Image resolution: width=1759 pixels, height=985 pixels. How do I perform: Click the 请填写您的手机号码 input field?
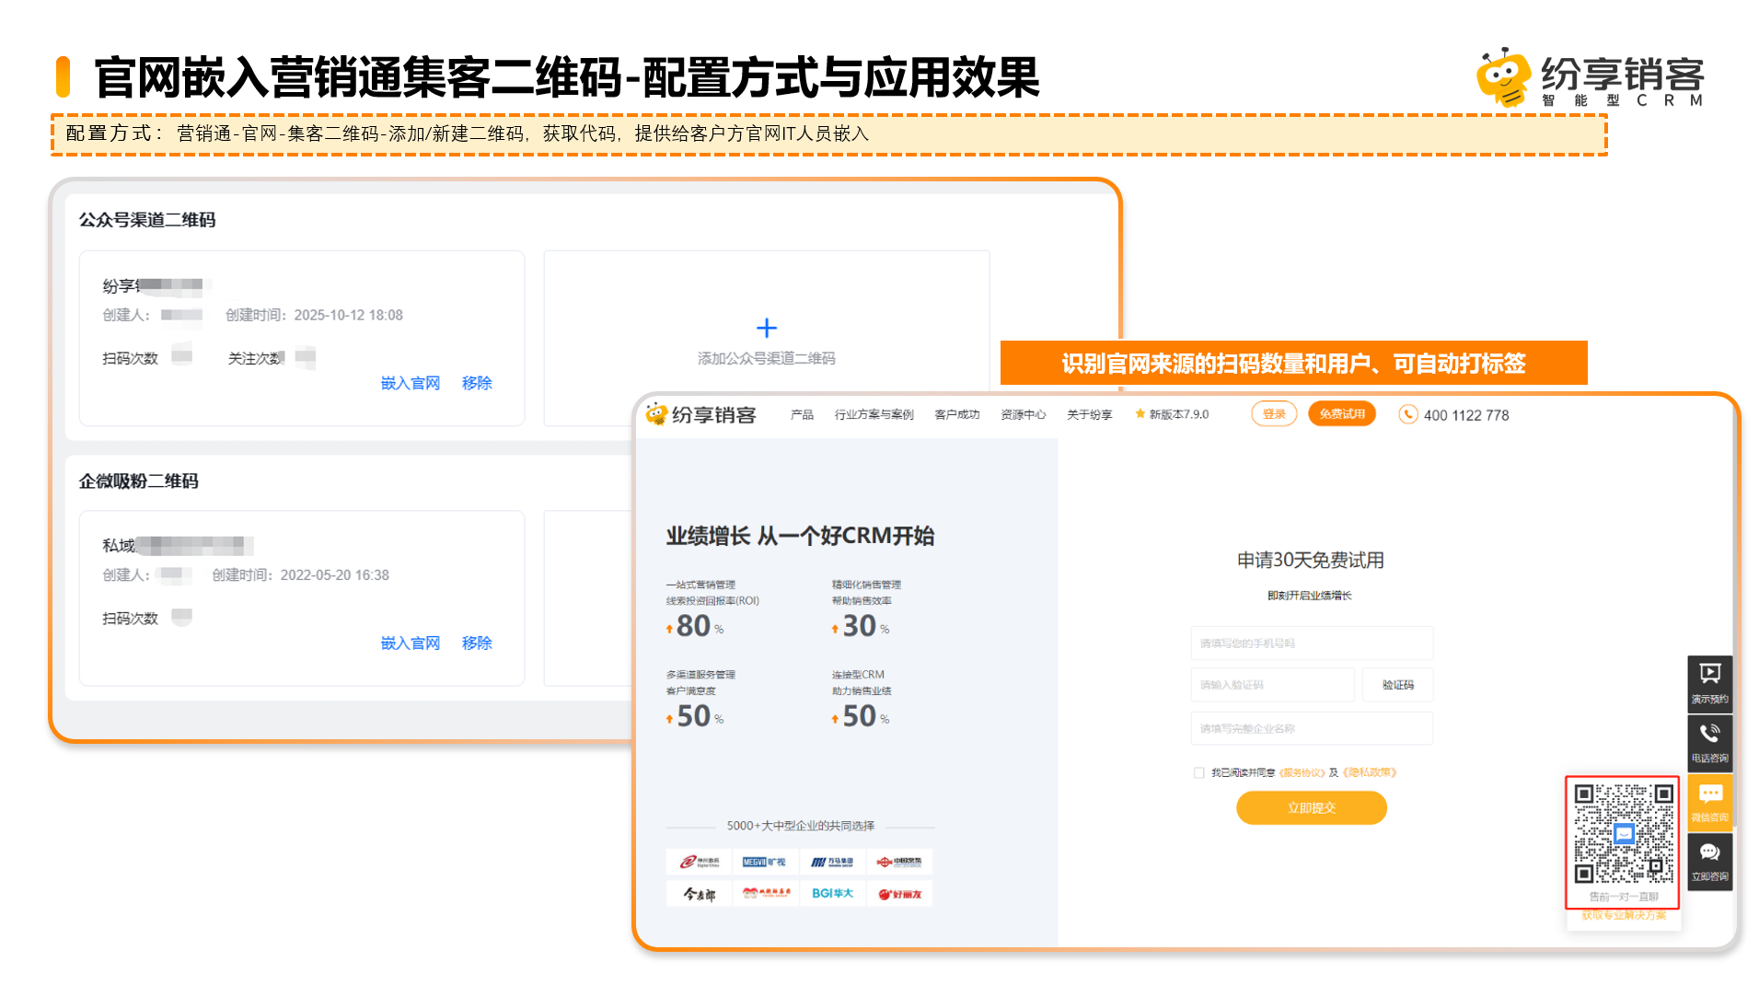(1311, 643)
